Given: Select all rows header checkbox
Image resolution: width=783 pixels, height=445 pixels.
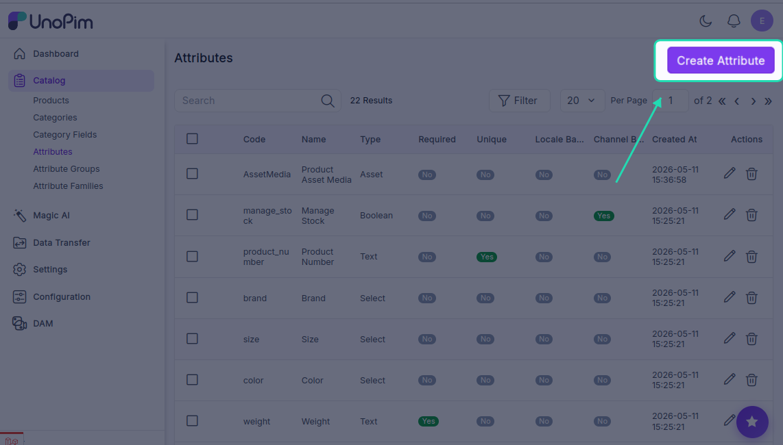Looking at the screenshot, I should (x=192, y=139).
